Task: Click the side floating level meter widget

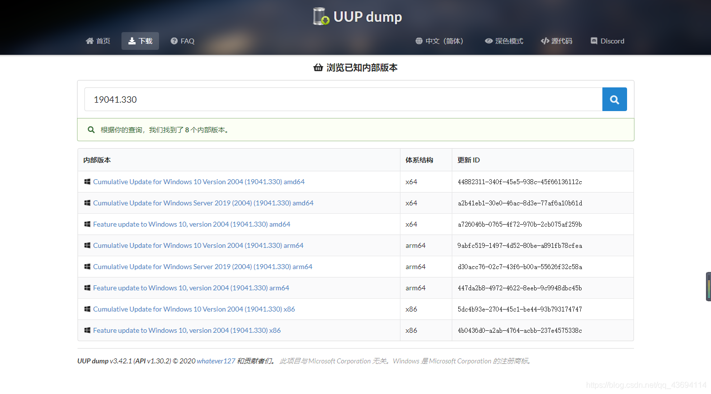Action: coord(709,286)
